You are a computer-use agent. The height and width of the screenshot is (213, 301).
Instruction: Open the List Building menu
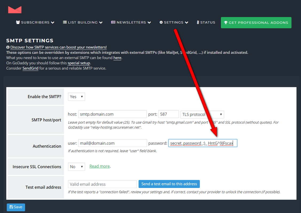[83, 22]
